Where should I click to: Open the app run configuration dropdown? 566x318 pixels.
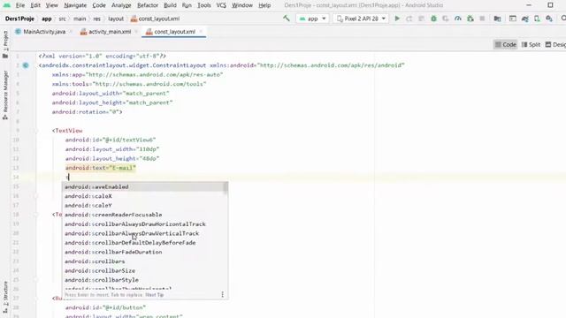[x=312, y=19]
